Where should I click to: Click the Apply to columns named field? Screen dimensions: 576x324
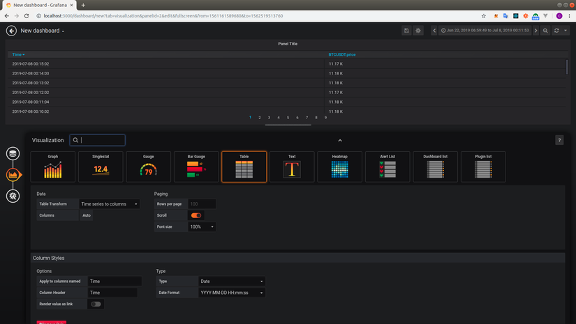[x=115, y=281]
